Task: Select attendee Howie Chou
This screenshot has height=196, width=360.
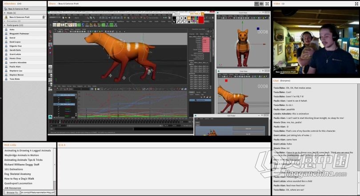Action: (x=24, y=59)
